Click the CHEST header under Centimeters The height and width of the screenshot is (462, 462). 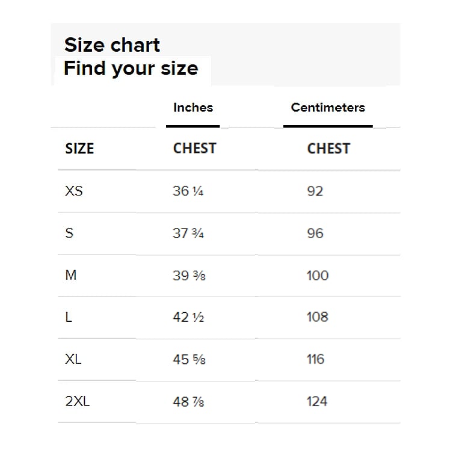coord(328,149)
